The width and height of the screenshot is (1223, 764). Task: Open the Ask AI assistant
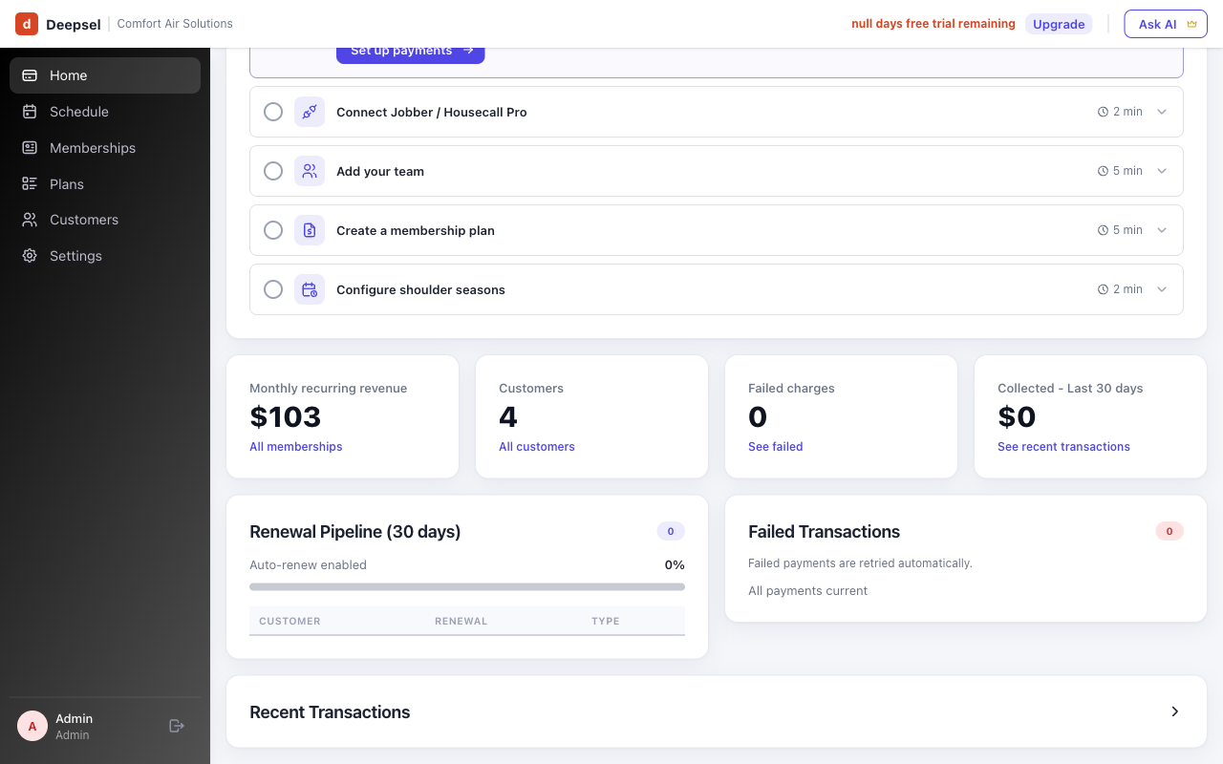point(1166,24)
